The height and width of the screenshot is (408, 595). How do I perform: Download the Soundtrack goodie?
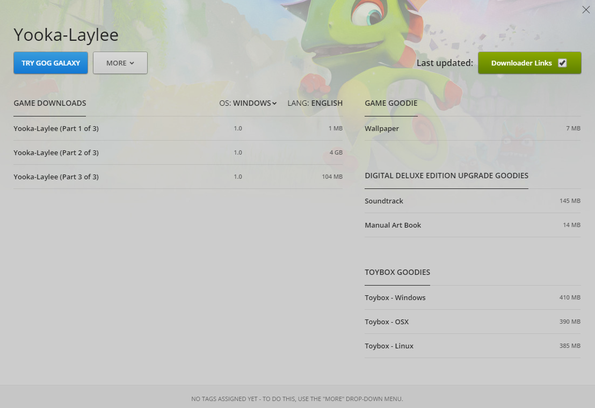(473, 201)
